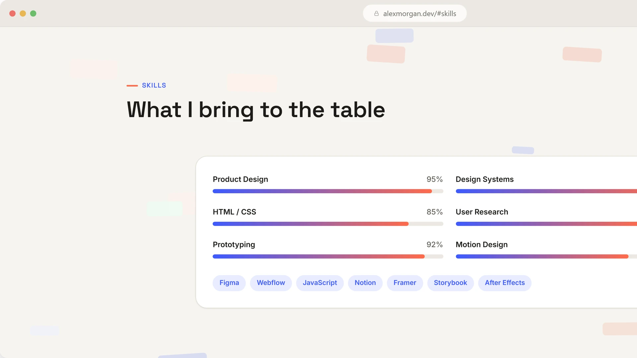
Task: Click the Storybook tag
Action: (x=451, y=283)
